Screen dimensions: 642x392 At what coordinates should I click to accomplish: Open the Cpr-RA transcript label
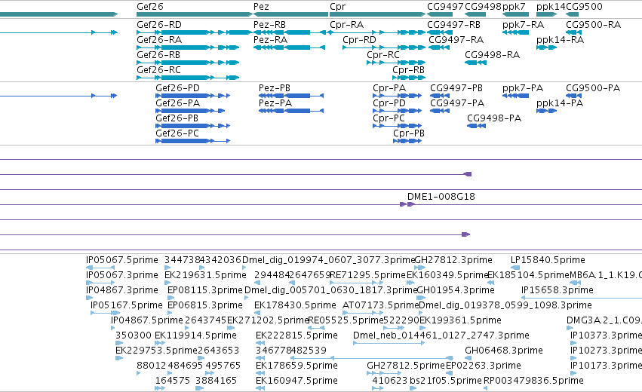tap(347, 25)
